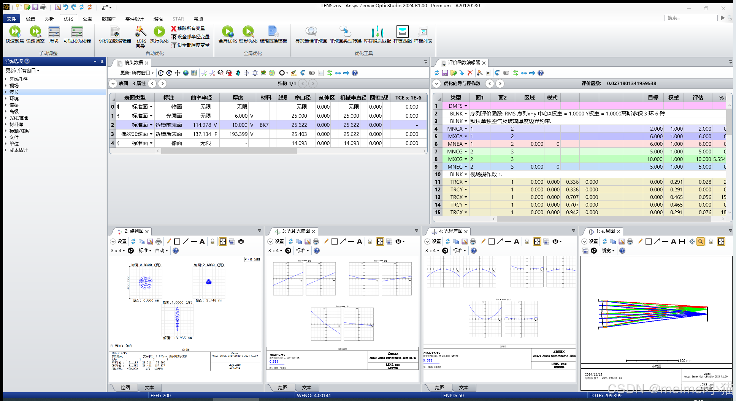Toggle the switch icon in 镜头数据 toolbar
Image resolution: width=736 pixels, height=401 pixels.
(x=312, y=73)
